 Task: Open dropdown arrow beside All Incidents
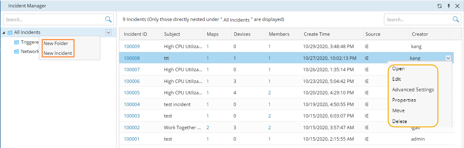(108, 32)
